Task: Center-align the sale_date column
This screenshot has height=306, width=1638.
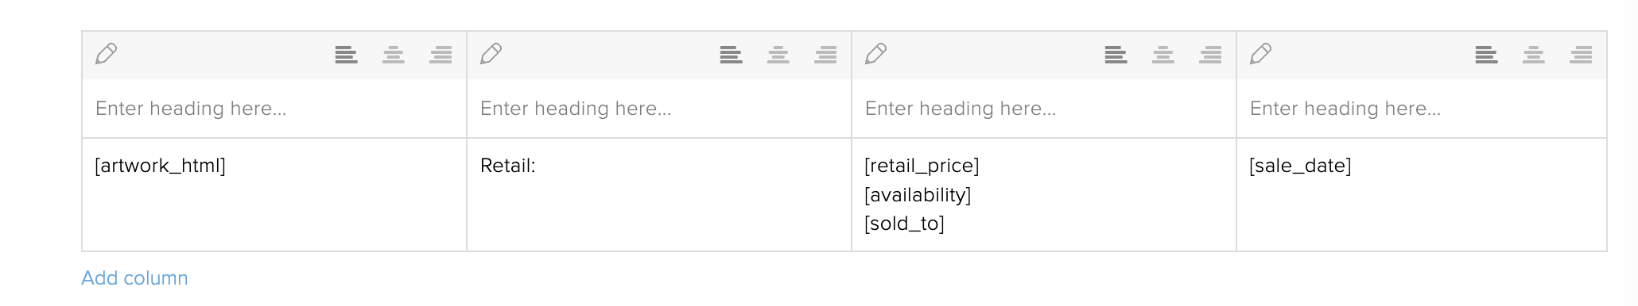Action: click(1534, 55)
